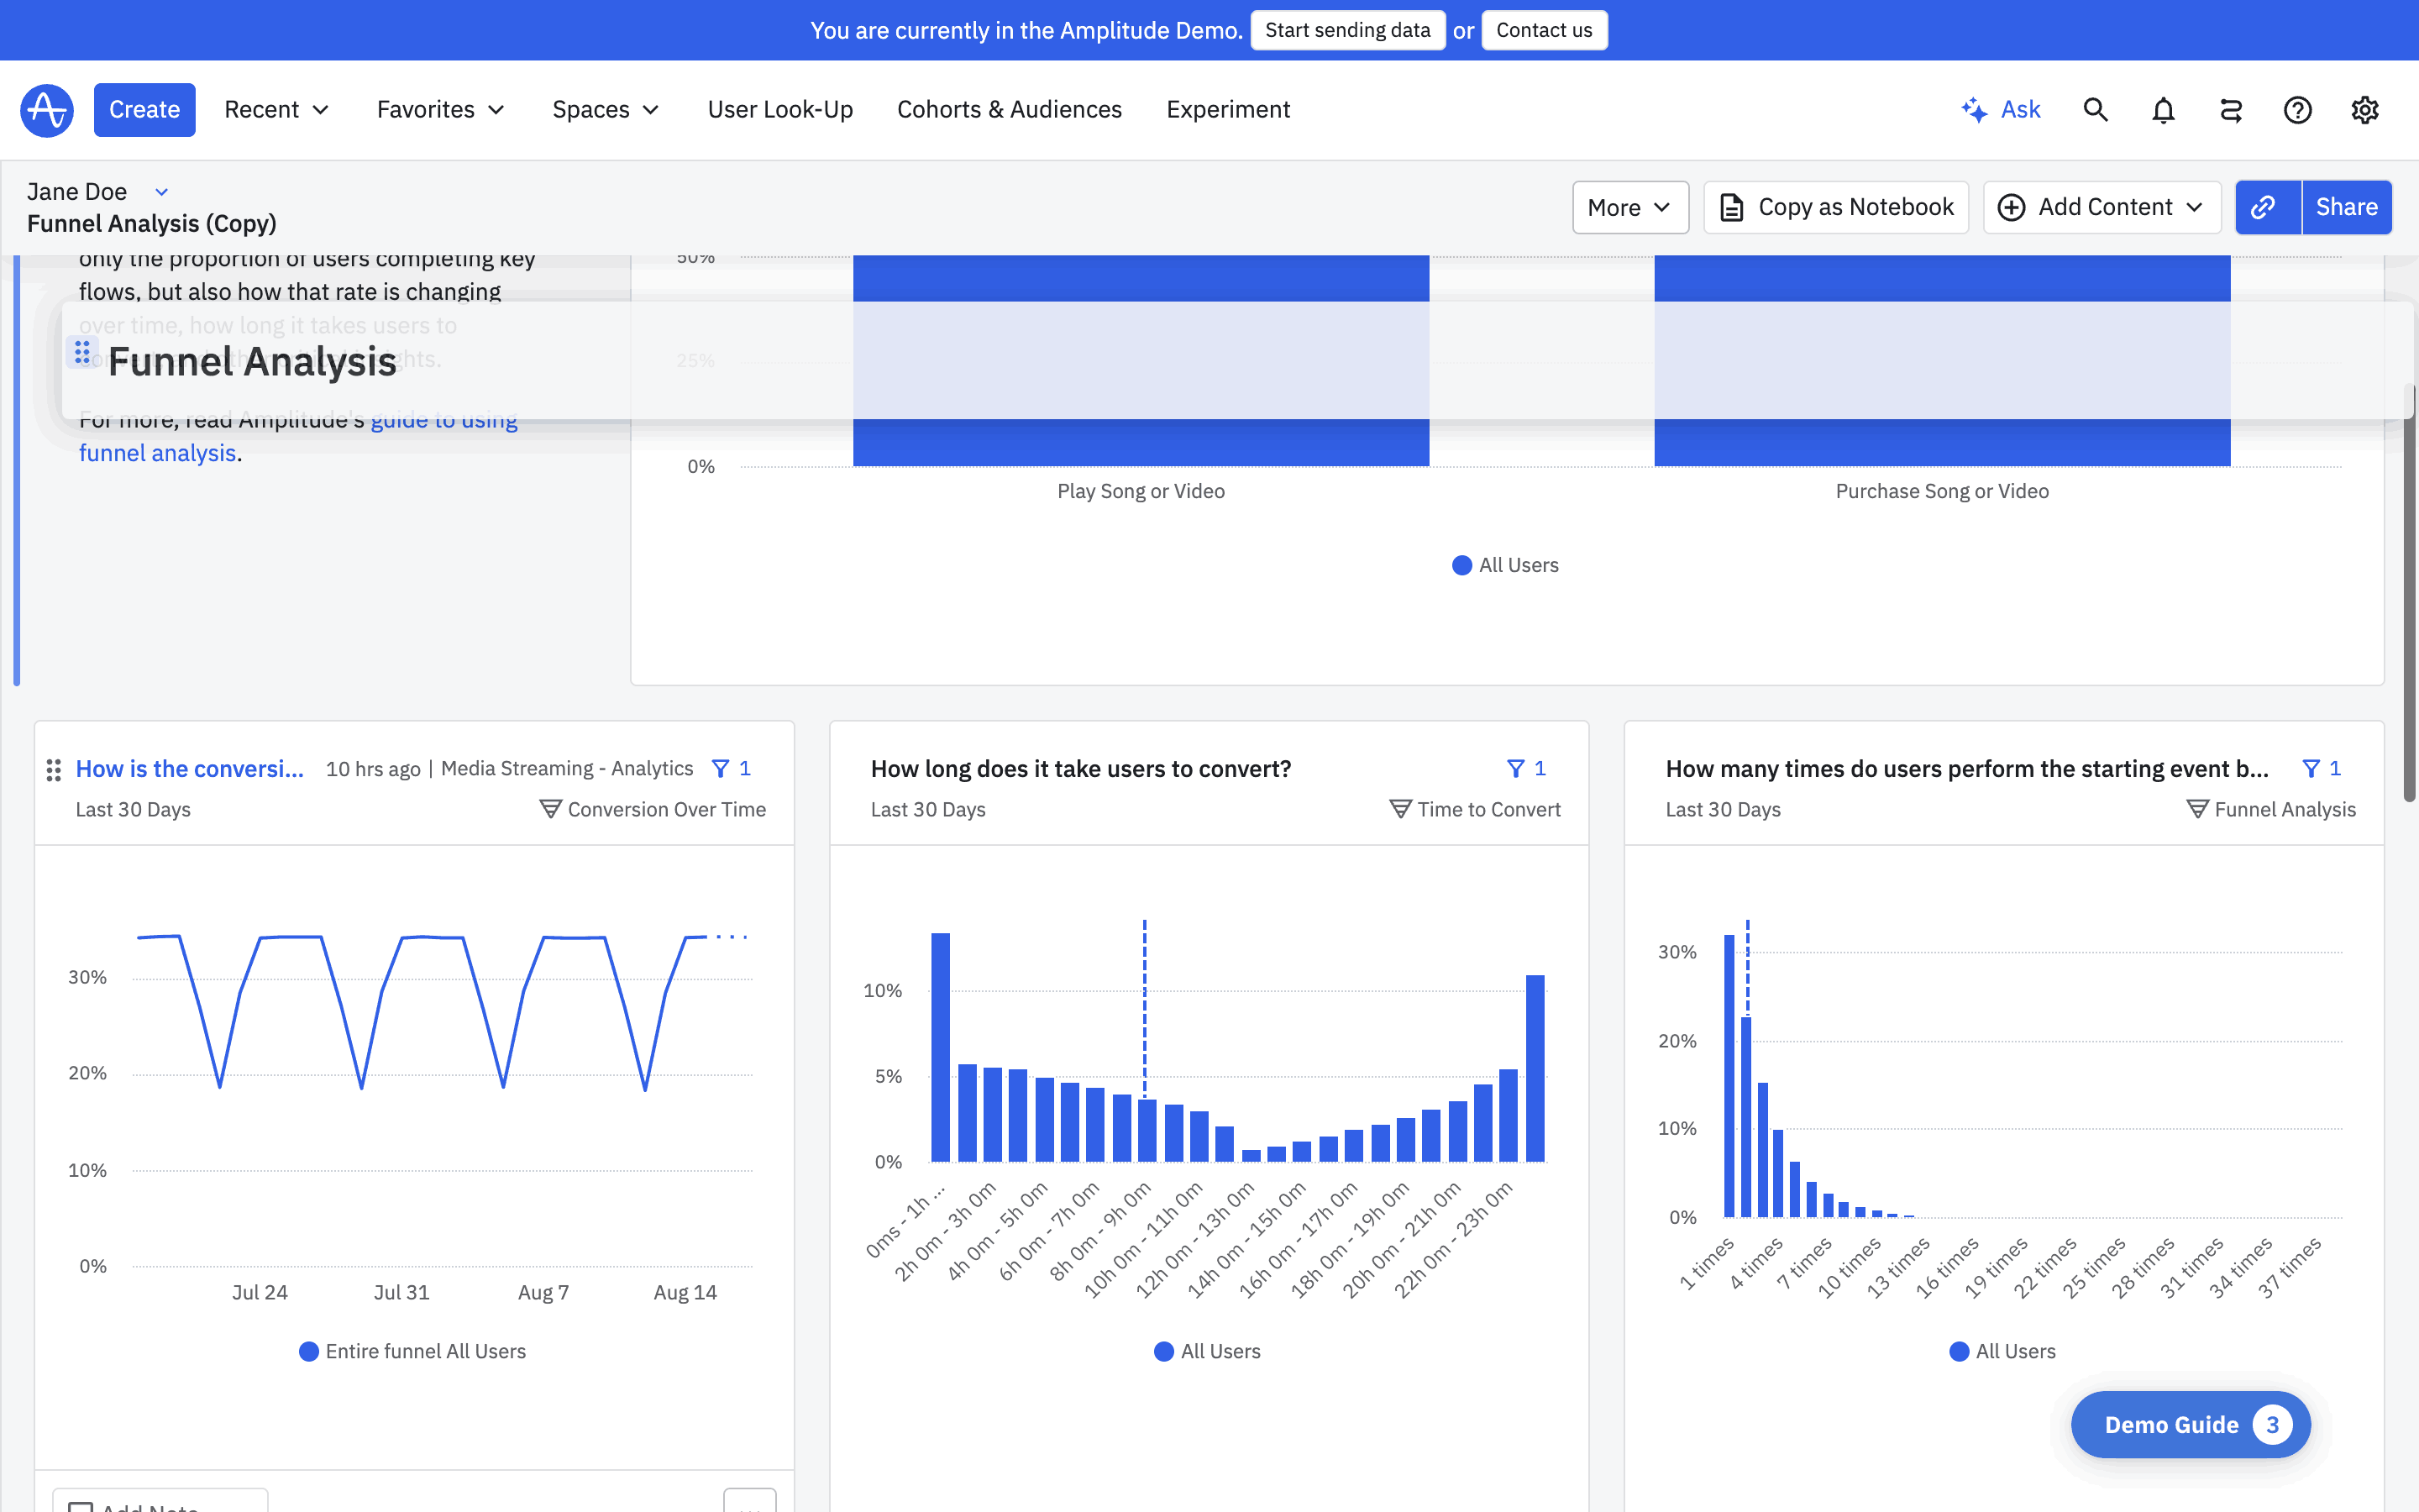Open the More dropdown button

(1629, 207)
